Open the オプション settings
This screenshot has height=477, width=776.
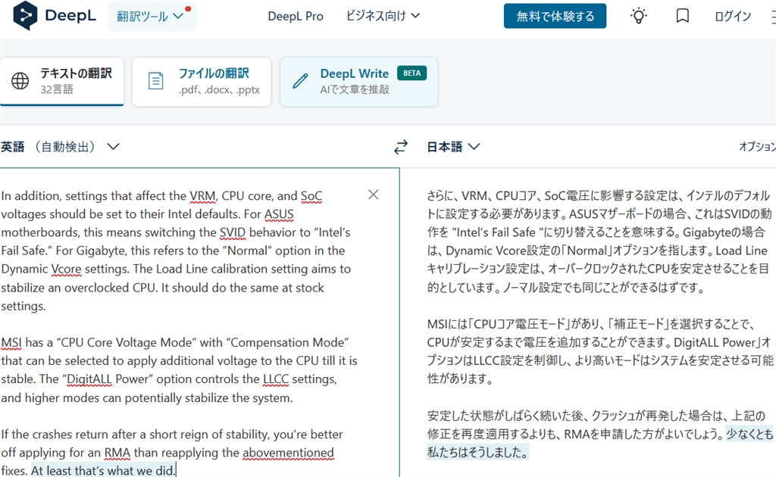[x=757, y=147]
